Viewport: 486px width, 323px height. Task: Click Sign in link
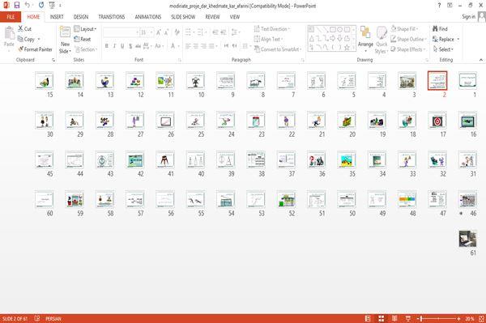(x=468, y=17)
